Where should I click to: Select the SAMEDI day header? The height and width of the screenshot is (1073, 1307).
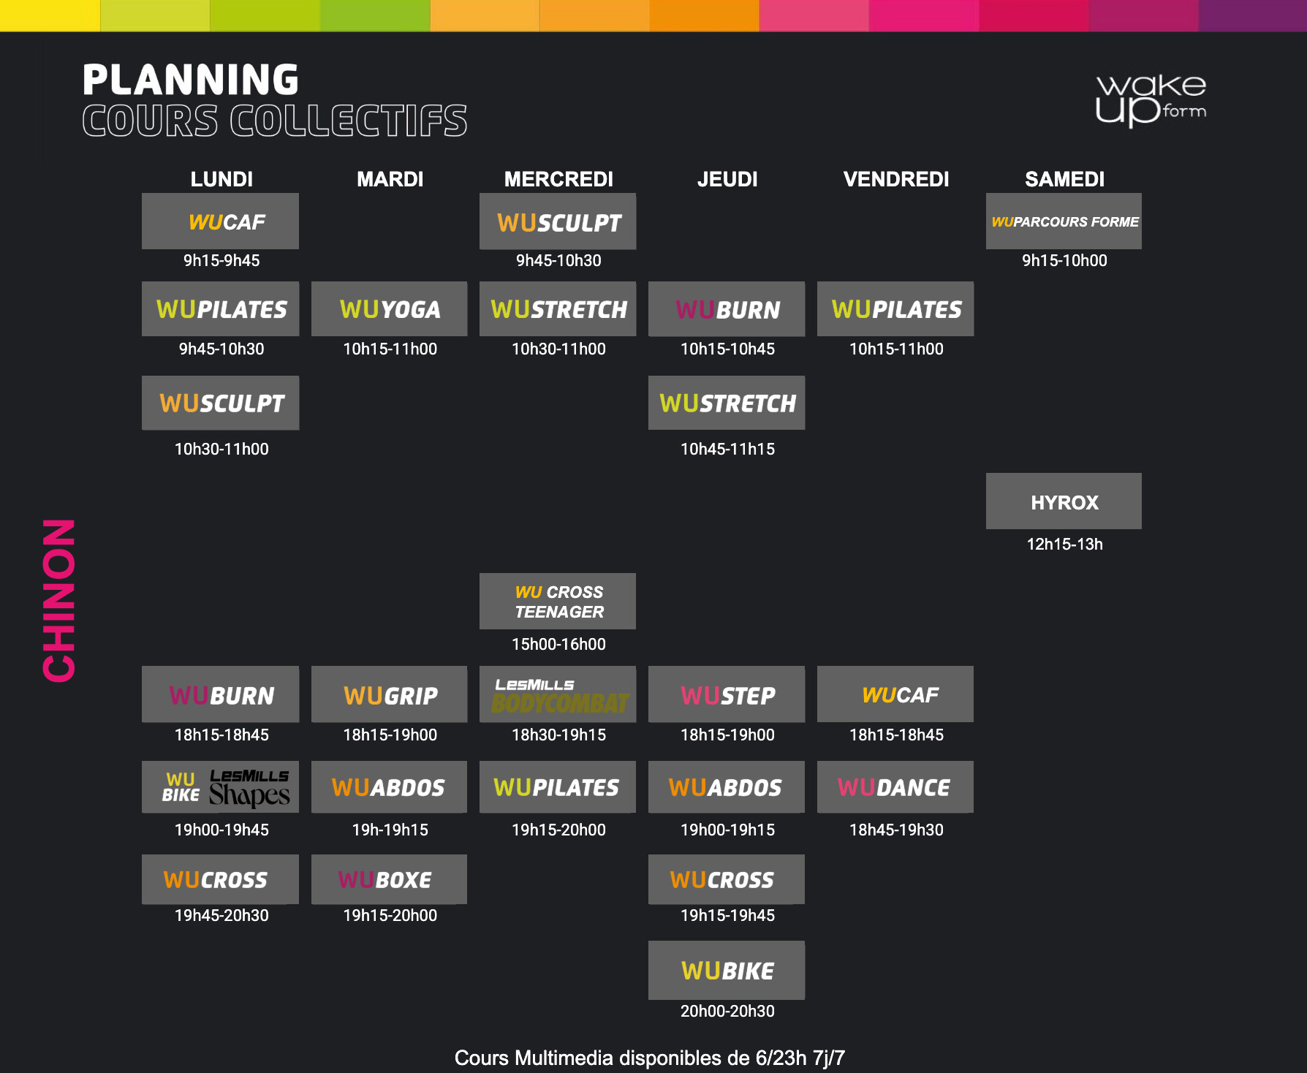[1064, 179]
